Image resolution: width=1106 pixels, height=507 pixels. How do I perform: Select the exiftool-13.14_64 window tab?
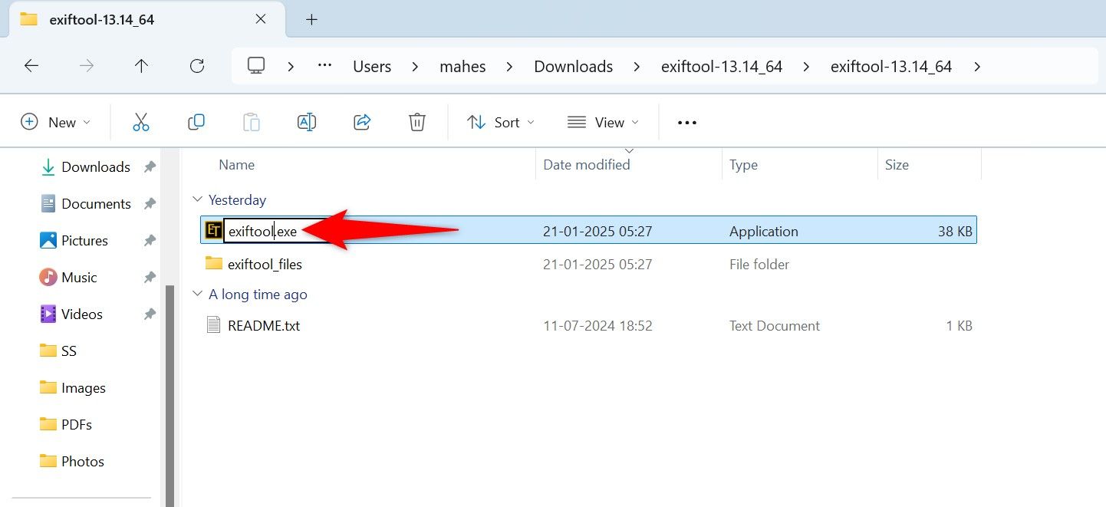pyautogui.click(x=146, y=19)
